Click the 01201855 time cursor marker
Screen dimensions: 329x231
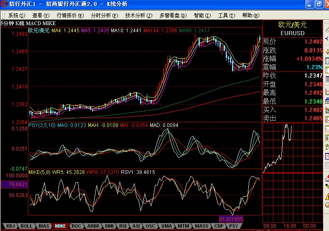[231, 219]
